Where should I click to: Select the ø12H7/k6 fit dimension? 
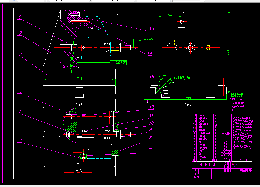182,78
